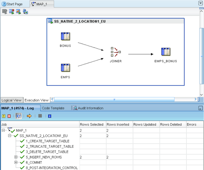Image resolution: width=204 pixels, height=170 pixels.
Task: Click the Errors column header
Action: (x=195, y=124)
